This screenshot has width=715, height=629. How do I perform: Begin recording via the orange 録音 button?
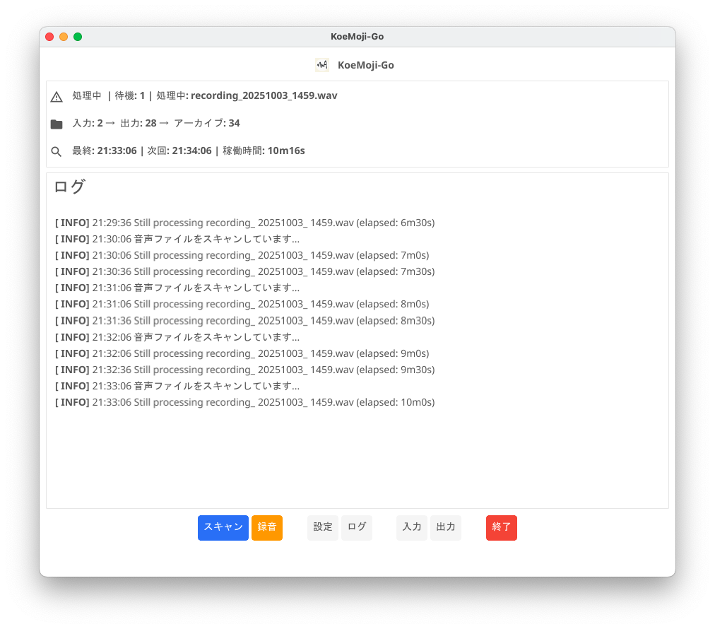(266, 527)
